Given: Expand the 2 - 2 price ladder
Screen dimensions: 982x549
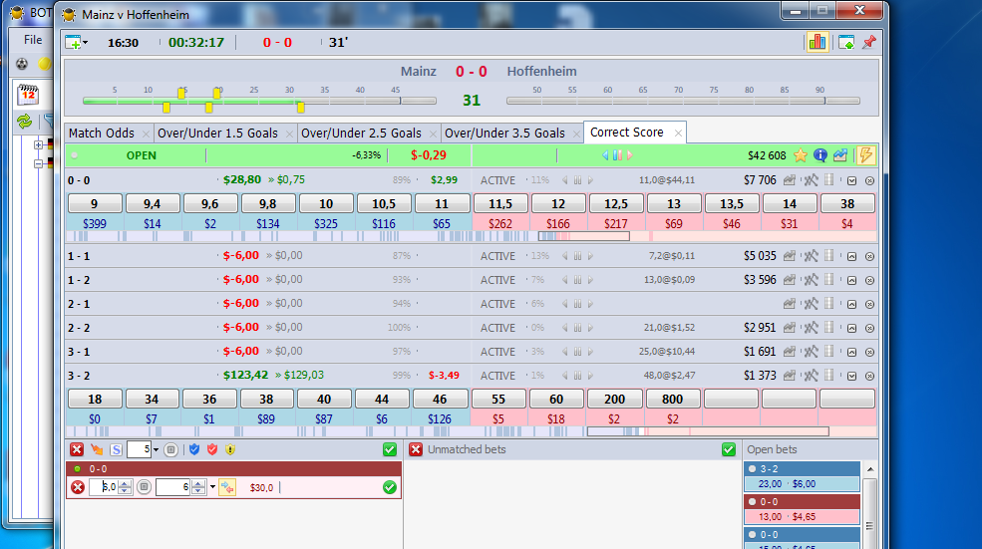Looking at the screenshot, I should click(851, 328).
